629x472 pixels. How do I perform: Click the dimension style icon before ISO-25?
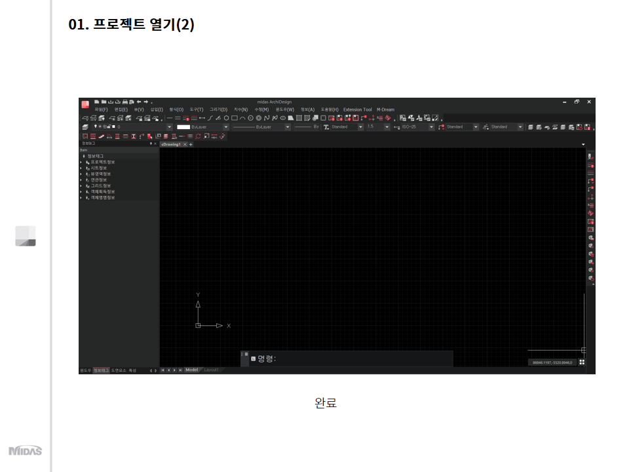coord(397,127)
